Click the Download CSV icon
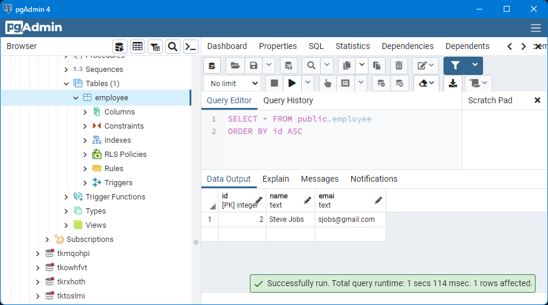Viewport: 548px width, 305px height. pyautogui.click(x=453, y=83)
